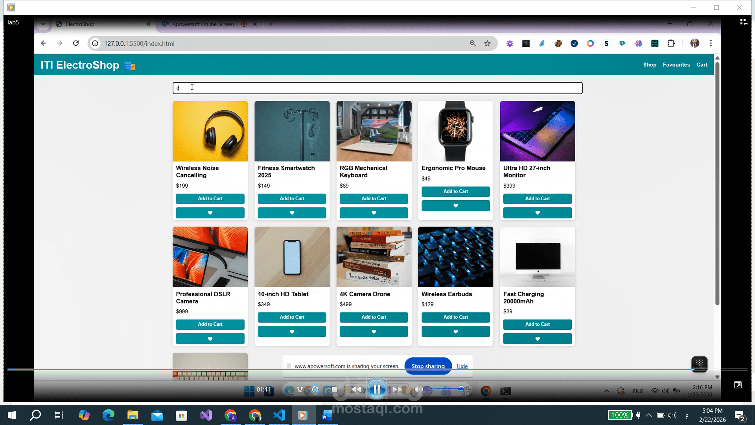
Task: Bookmark the page with the star icon
Action: tap(487, 44)
